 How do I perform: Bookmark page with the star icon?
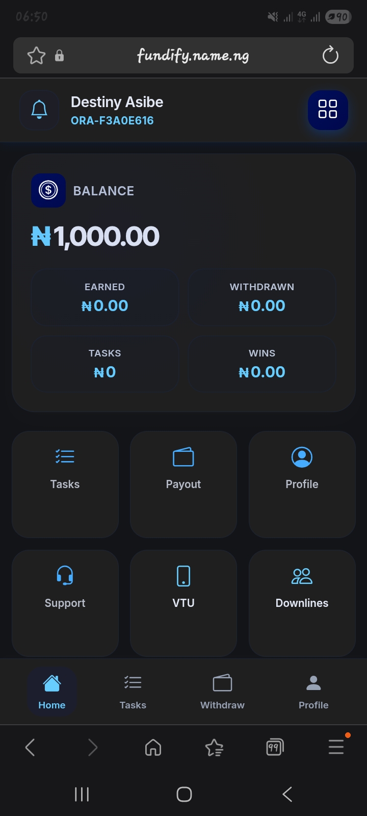click(36, 56)
